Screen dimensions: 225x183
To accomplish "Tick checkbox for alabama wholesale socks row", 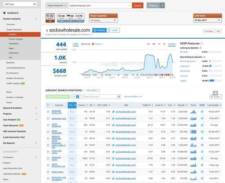I will [x=48, y=138].
